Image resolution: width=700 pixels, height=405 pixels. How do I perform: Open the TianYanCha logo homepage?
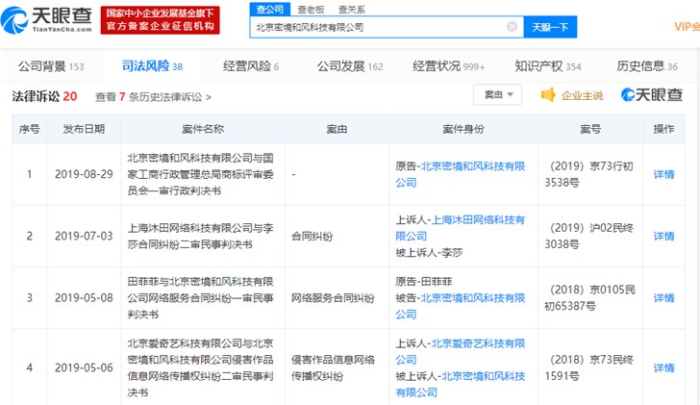coord(46,20)
